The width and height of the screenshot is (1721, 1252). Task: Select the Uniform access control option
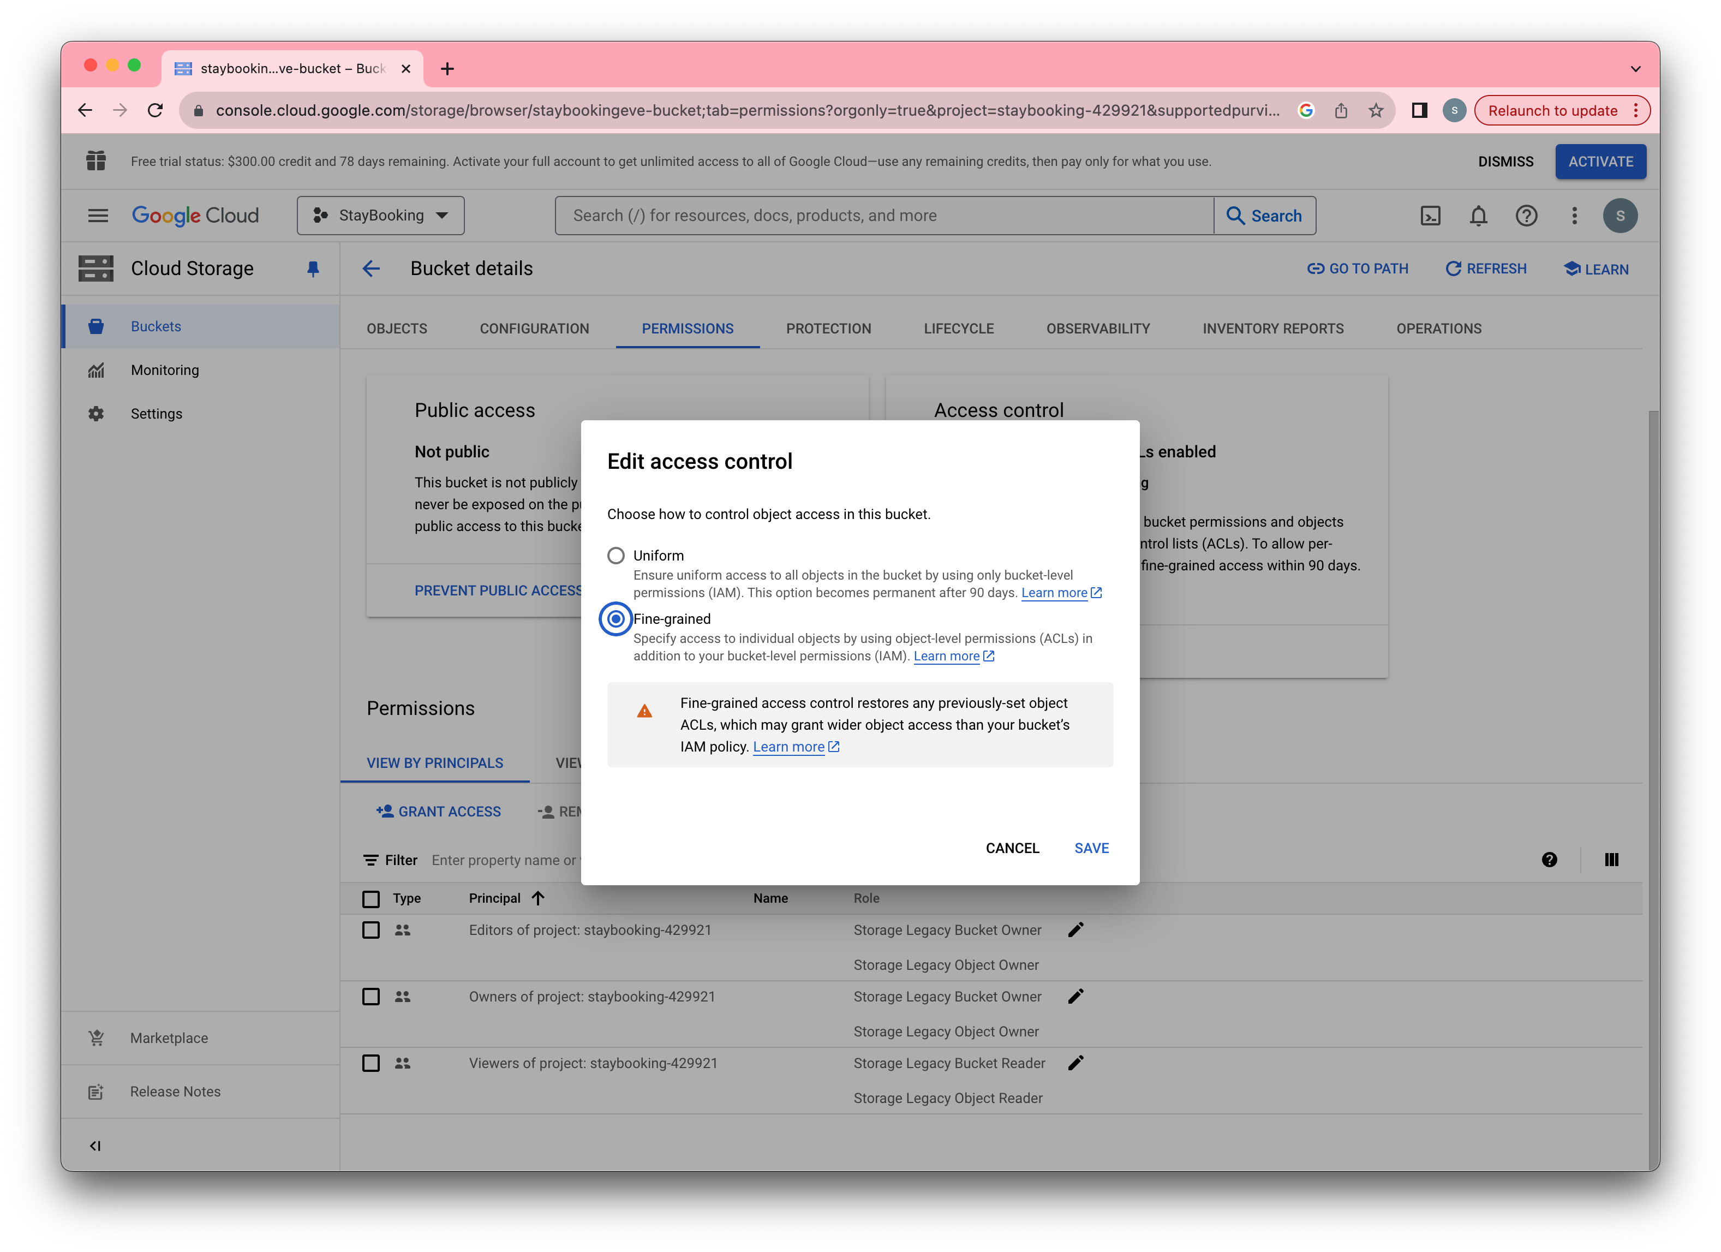[616, 555]
